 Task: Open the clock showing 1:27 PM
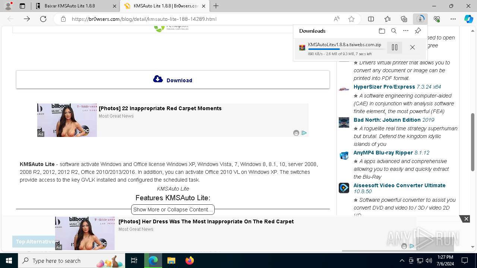[445, 261]
